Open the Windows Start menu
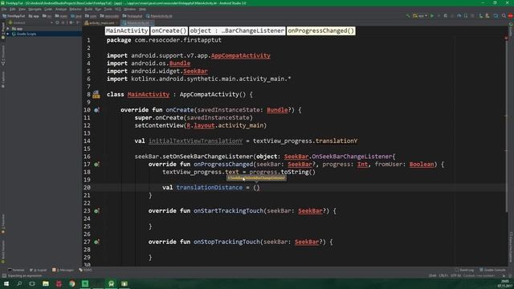 (6, 283)
